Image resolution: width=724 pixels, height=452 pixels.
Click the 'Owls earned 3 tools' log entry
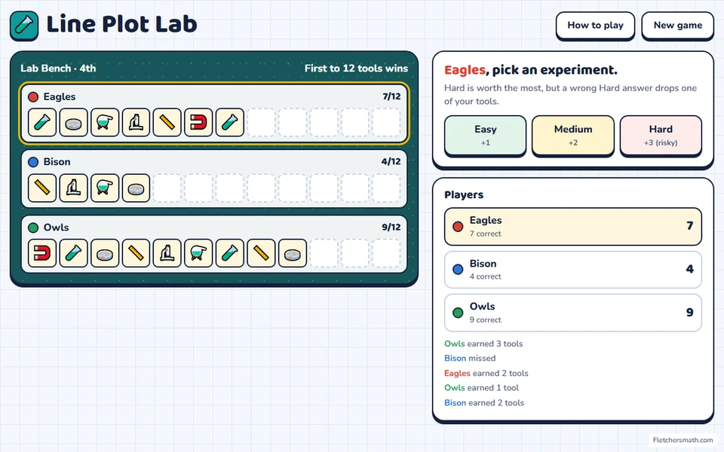tap(483, 344)
